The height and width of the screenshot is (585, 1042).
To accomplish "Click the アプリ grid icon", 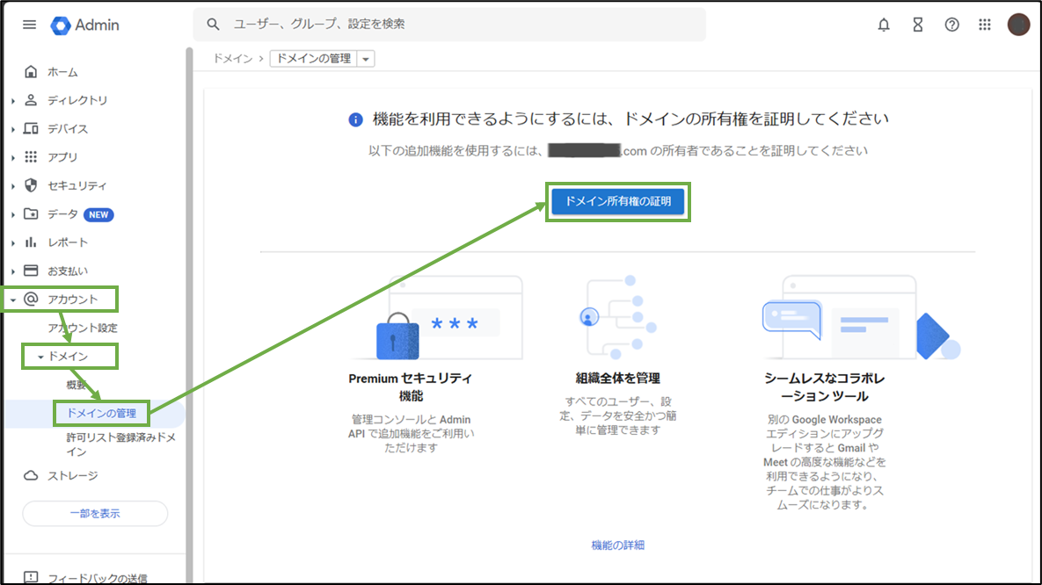I will pos(31,156).
